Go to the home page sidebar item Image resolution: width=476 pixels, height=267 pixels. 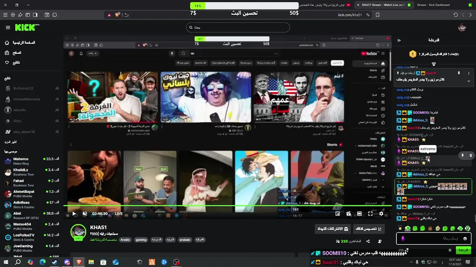pyautogui.click(x=20, y=43)
